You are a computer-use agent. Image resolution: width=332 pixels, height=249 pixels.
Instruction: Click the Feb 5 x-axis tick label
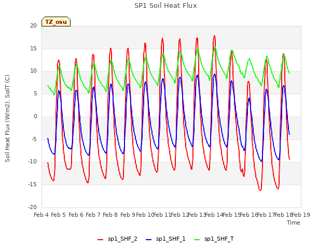tap(59, 215)
